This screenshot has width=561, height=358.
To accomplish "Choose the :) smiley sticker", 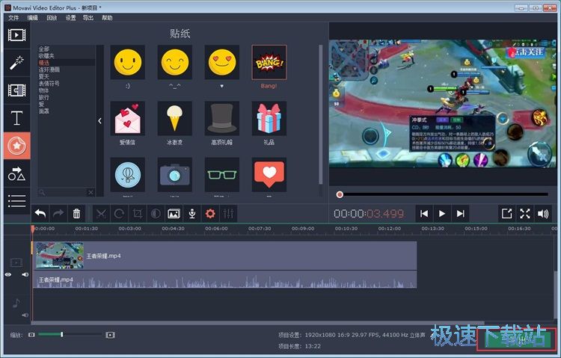I will pyautogui.click(x=128, y=62).
